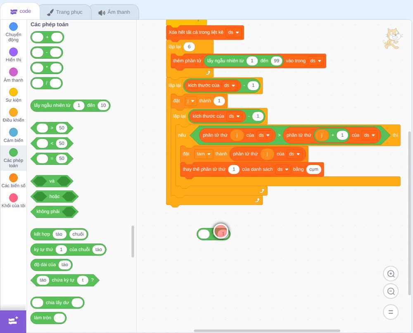413x333 pixels.
Task: Switch to the Trang phục tab
Action: click(x=65, y=12)
